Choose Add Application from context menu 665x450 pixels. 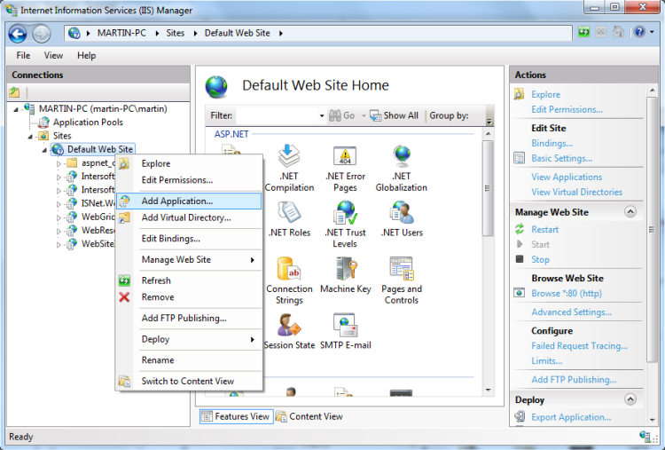176,201
